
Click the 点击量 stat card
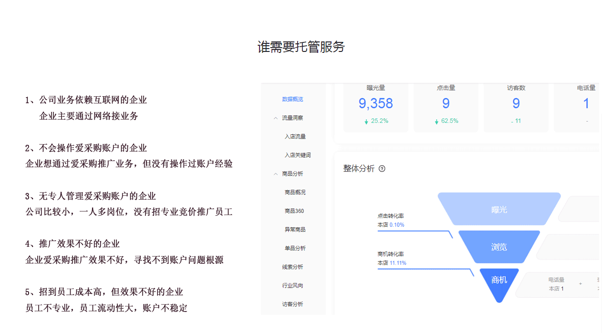click(446, 107)
